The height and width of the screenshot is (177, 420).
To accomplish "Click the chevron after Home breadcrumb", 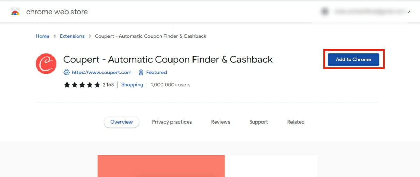I will (x=55, y=36).
